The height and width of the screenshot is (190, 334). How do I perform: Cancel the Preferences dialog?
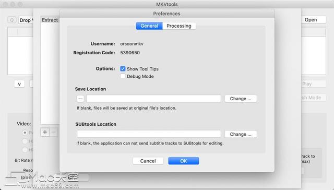(148, 161)
